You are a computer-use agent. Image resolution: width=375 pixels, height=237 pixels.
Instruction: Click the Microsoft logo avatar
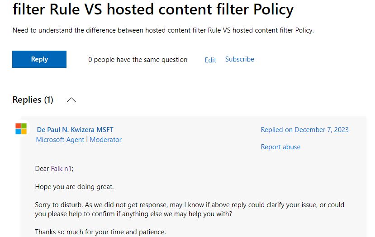pos(21,128)
